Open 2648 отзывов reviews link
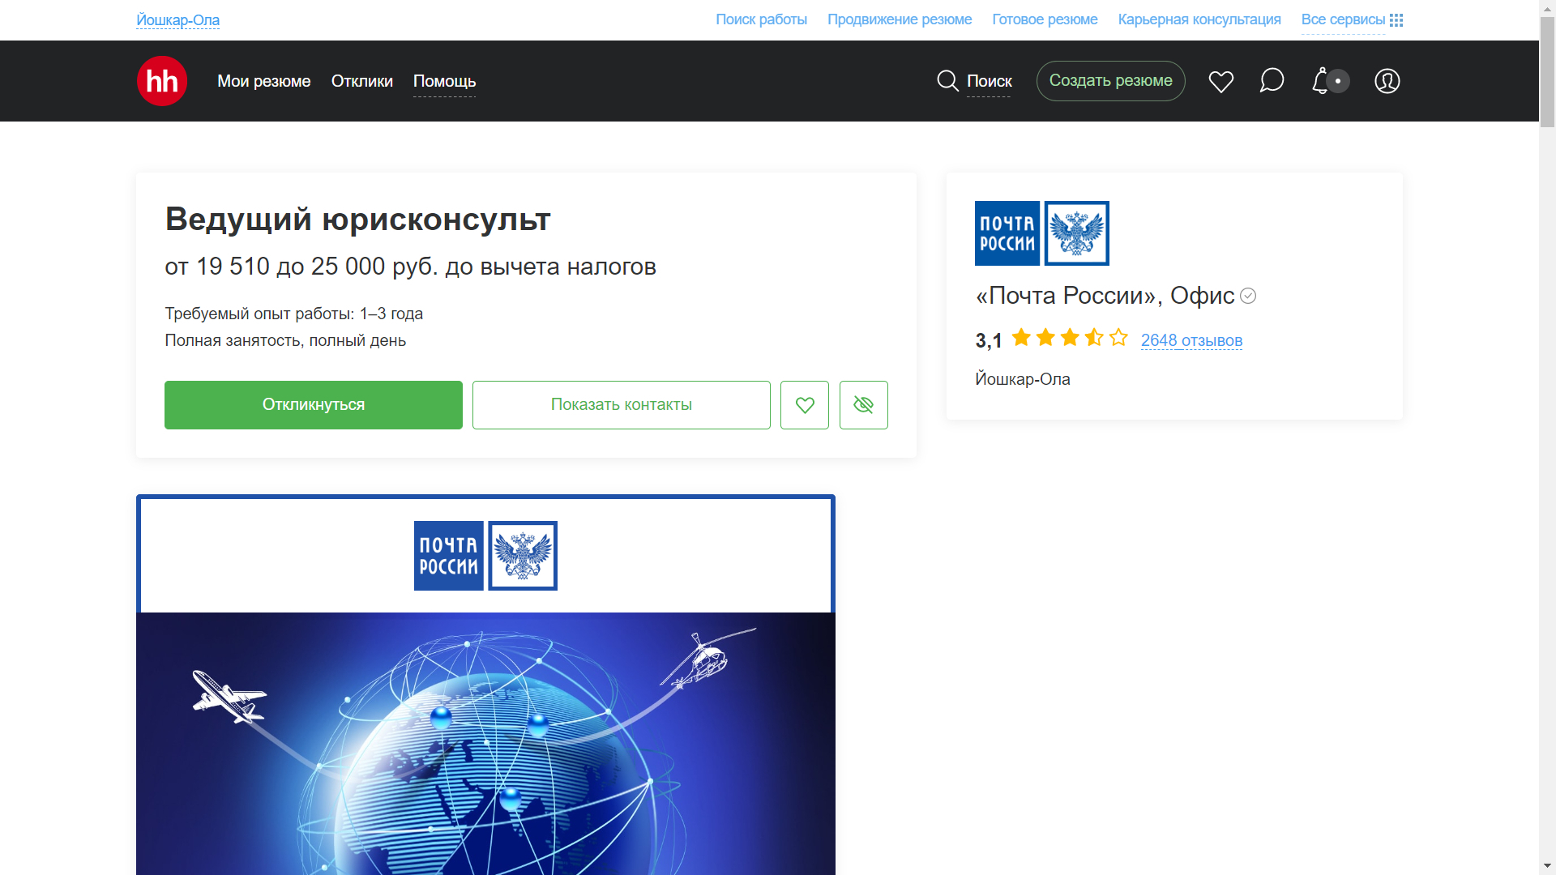This screenshot has height=875, width=1556. pos(1191,340)
